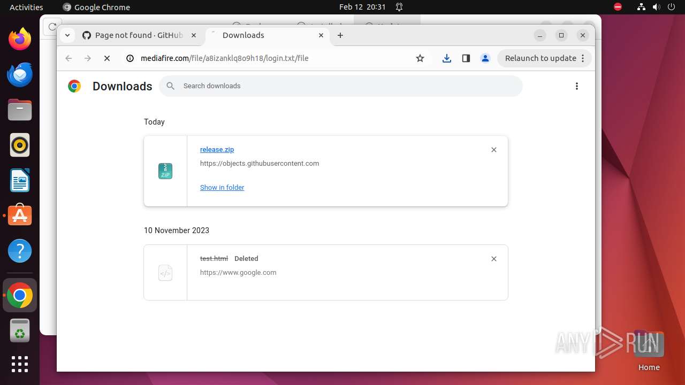Open Rhythmbox music player from the dock
Screen dimensions: 685x385
20,145
